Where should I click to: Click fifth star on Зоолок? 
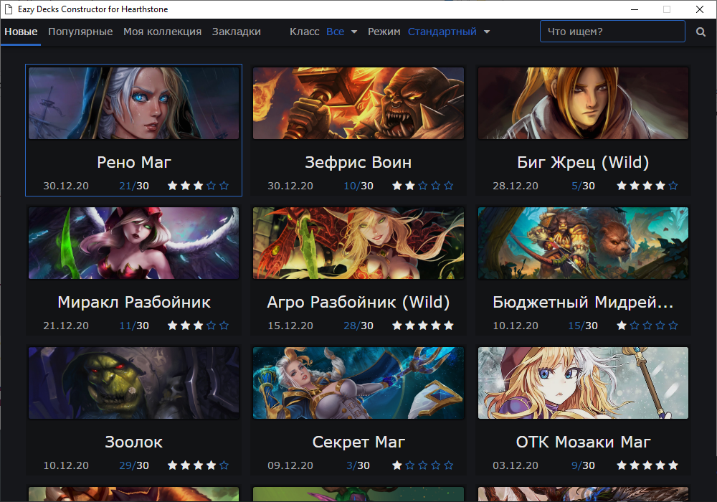224,465
